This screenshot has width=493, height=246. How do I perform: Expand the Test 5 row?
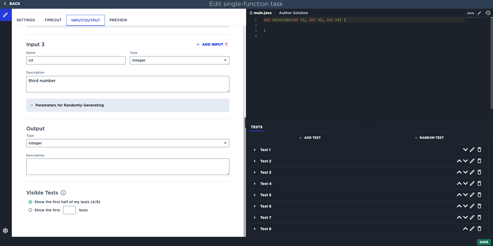click(255, 195)
